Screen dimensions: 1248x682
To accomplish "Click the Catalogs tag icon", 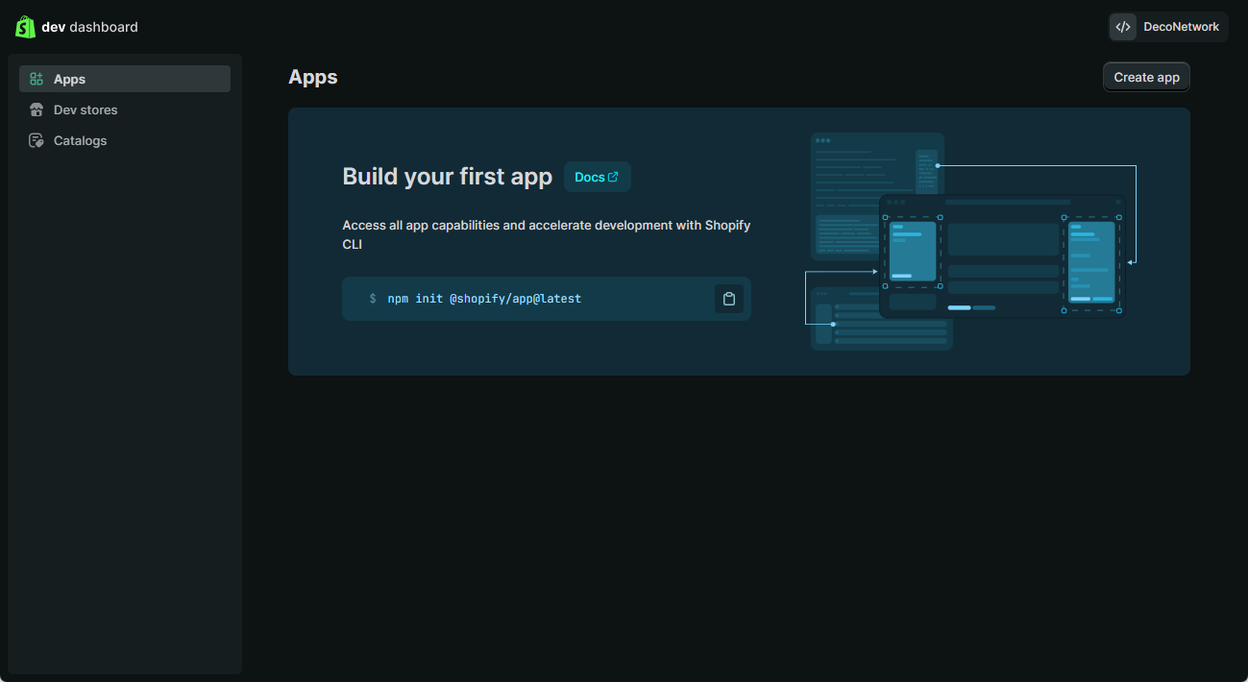I will point(37,140).
